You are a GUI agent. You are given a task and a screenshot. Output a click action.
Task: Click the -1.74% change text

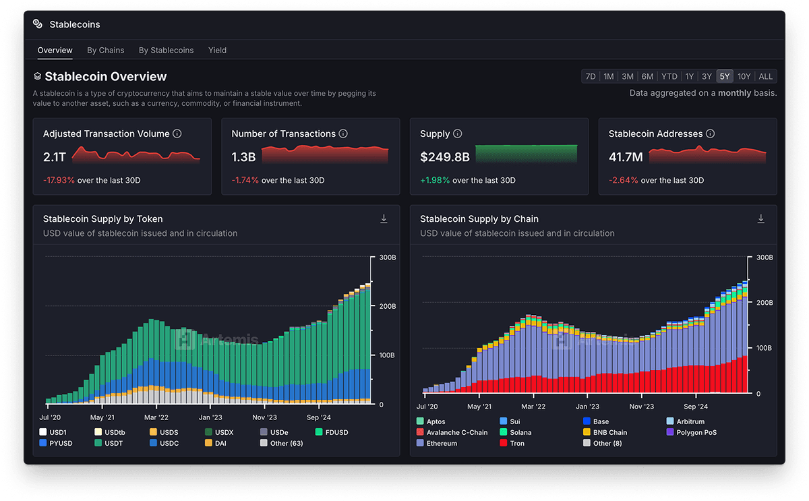pyautogui.click(x=245, y=180)
